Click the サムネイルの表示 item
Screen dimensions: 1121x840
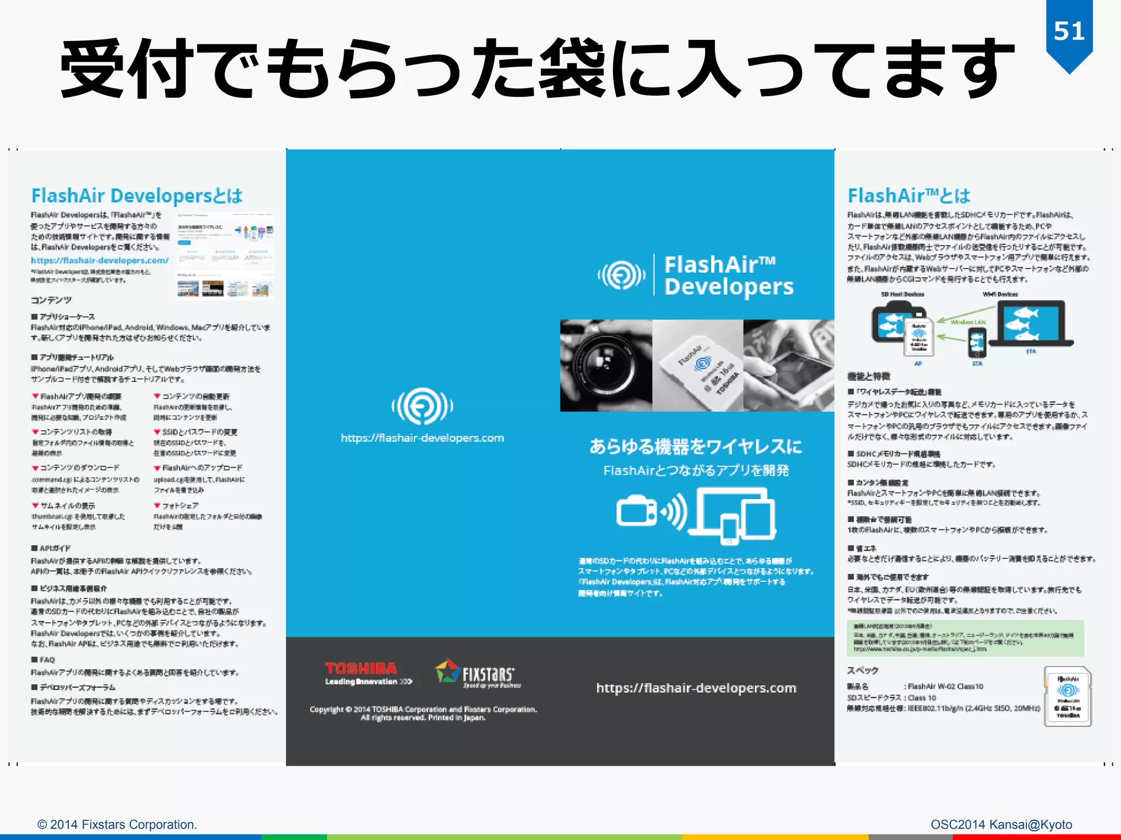pyautogui.click(x=63, y=505)
